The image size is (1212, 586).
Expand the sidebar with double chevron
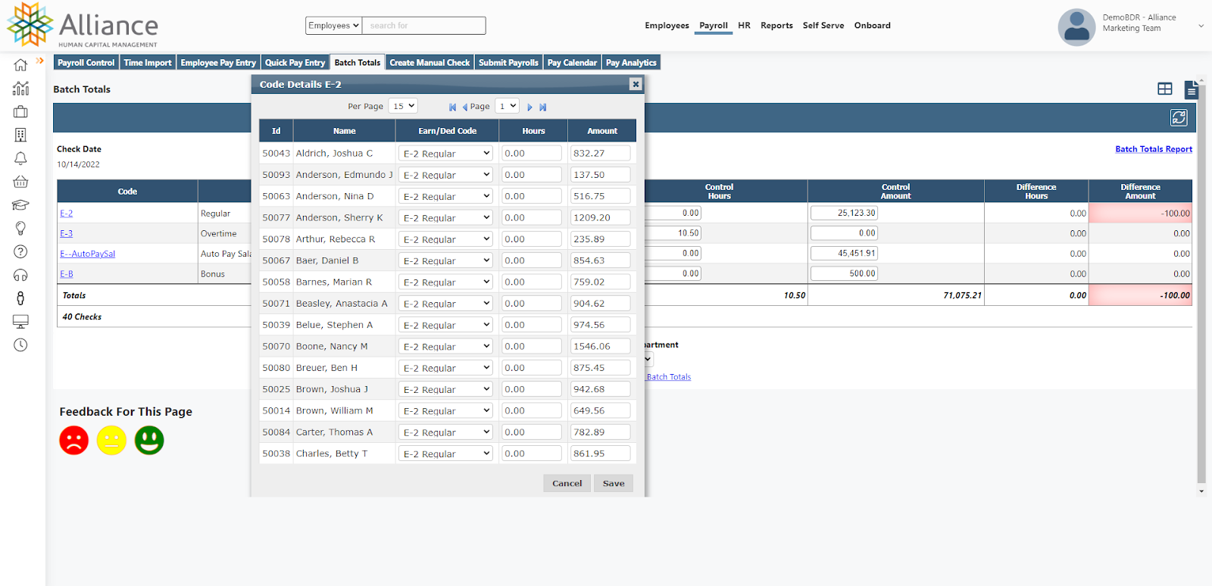pos(39,61)
